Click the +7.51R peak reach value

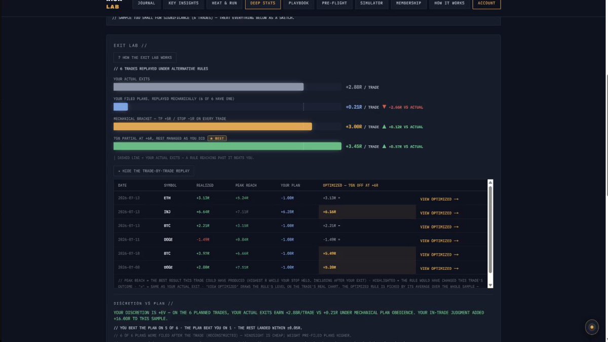(x=242, y=269)
